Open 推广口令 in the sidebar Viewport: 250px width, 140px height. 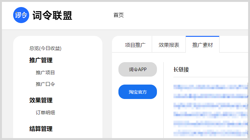click(45, 84)
